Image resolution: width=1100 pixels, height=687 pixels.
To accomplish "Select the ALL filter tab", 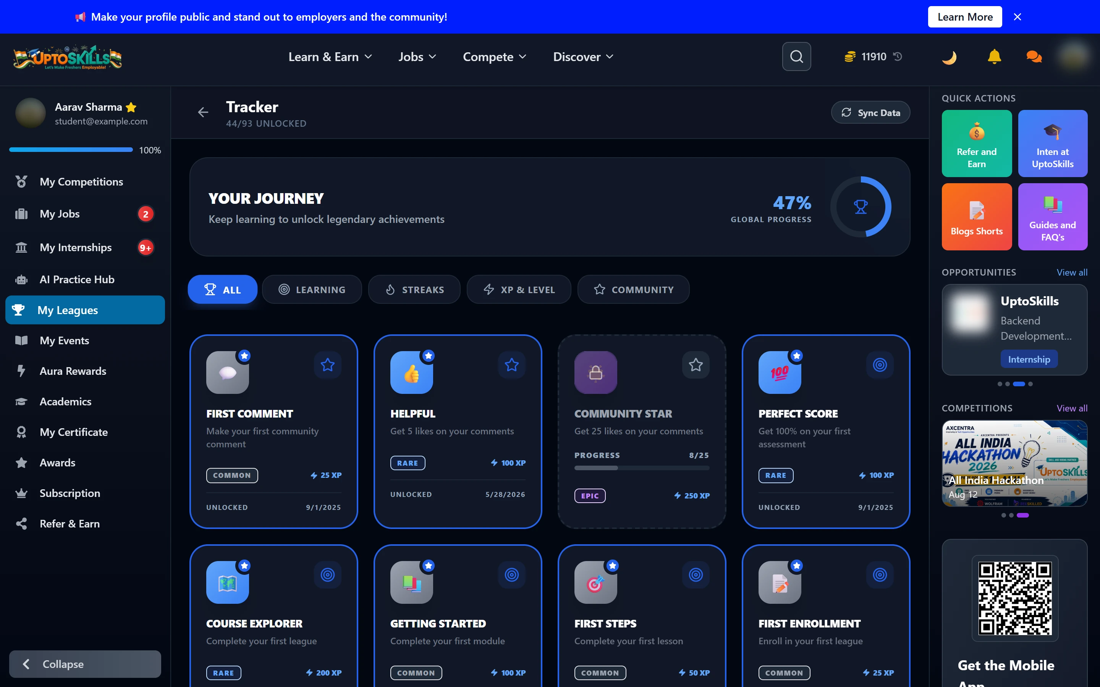I will pos(223,289).
